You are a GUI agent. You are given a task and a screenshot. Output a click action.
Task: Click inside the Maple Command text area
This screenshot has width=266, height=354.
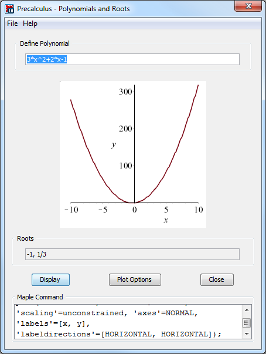click(x=128, y=322)
